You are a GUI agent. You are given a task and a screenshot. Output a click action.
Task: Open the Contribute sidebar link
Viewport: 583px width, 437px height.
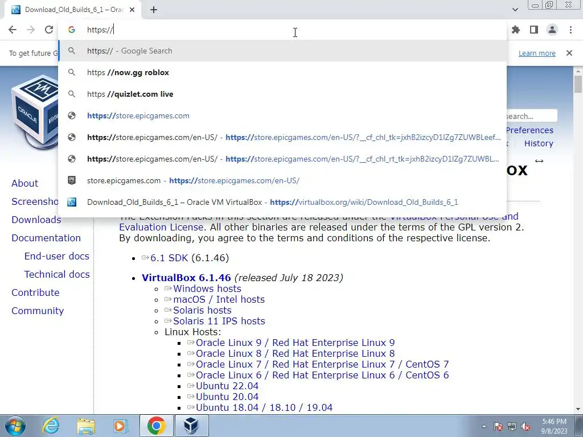(x=35, y=292)
